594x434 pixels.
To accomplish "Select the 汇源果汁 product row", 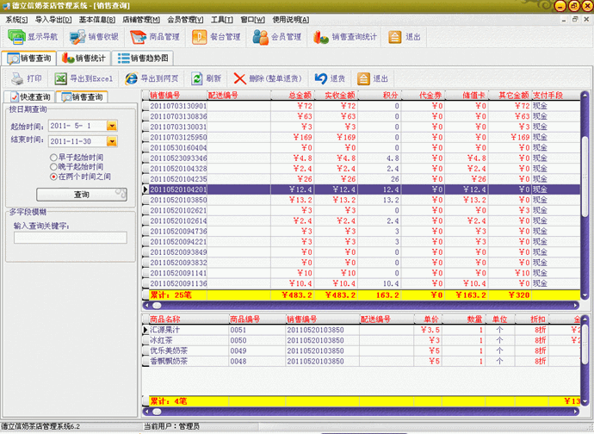I will [361, 330].
